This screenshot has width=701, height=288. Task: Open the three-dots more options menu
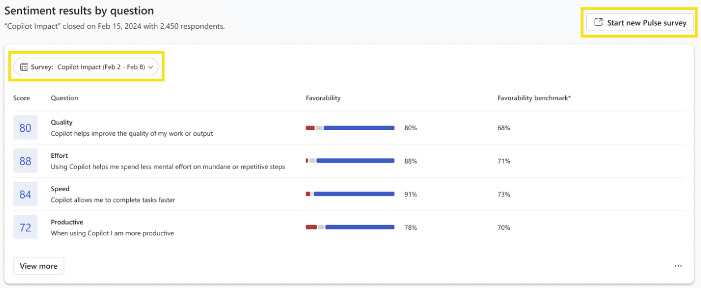pos(678,266)
